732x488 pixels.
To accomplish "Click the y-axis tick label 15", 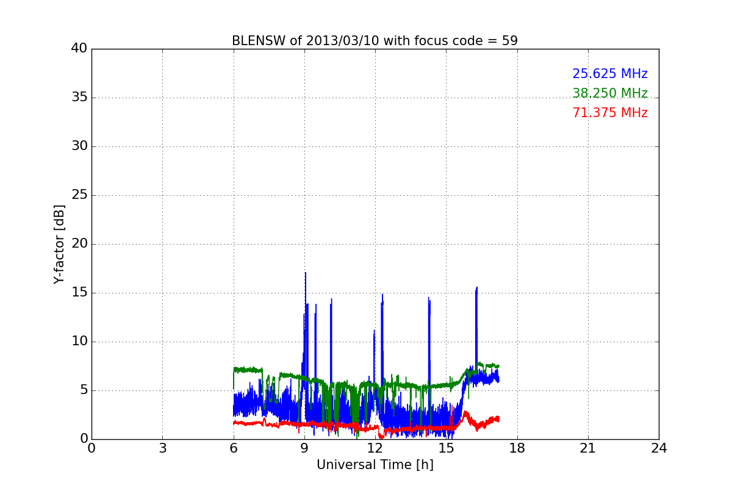I will (x=79, y=293).
